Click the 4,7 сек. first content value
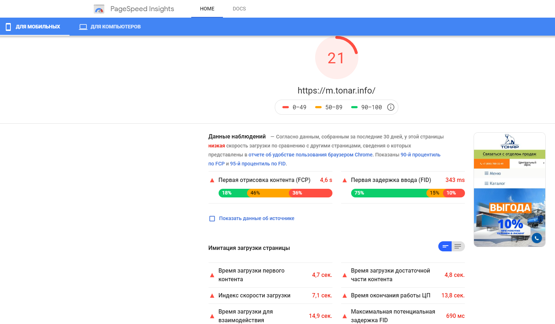 coord(322,275)
